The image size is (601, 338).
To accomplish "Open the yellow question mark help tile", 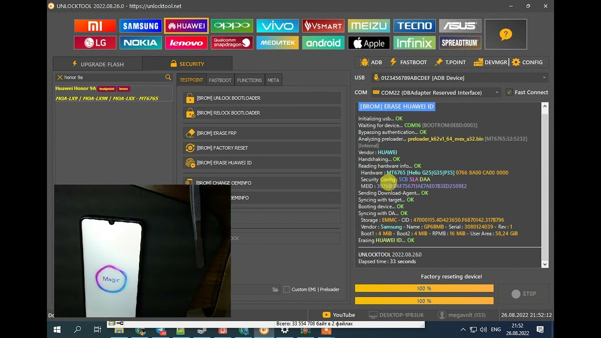I will [506, 34].
